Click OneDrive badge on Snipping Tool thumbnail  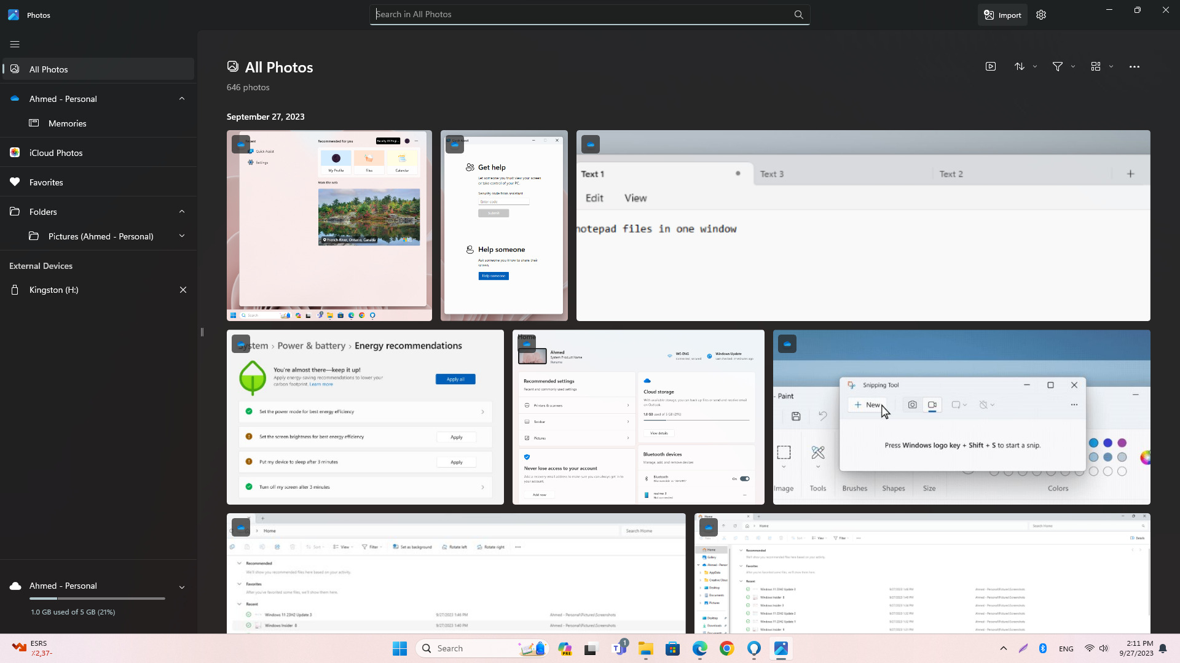(787, 344)
